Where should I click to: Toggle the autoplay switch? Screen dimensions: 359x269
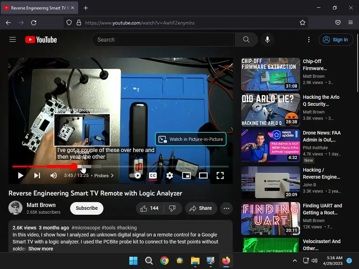point(136,175)
